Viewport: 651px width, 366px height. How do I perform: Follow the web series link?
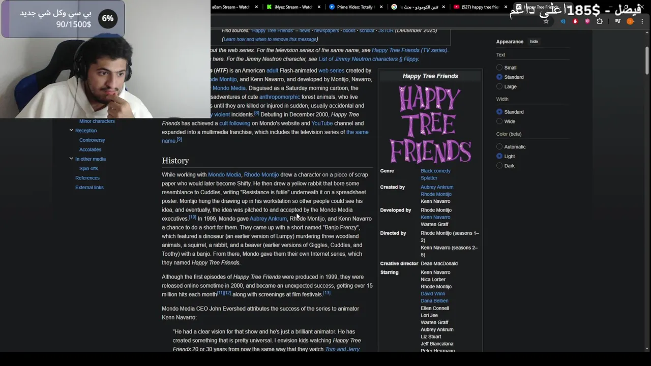[331, 71]
